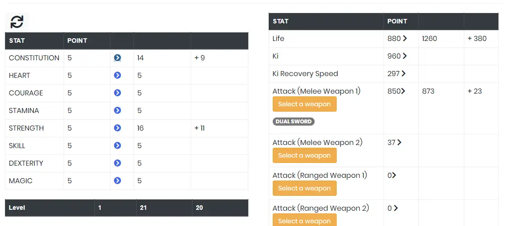Click the DUAL SWORD badge
The image size is (508, 226).
(x=293, y=122)
